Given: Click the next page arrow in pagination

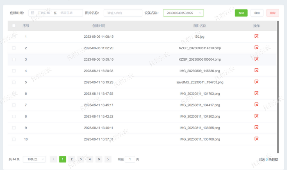Looking at the screenshot, I should click(x=108, y=159).
